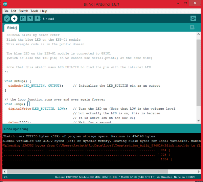Click the 100% upload progress line
The width and height of the screenshot is (203, 182).
coord(88,159)
